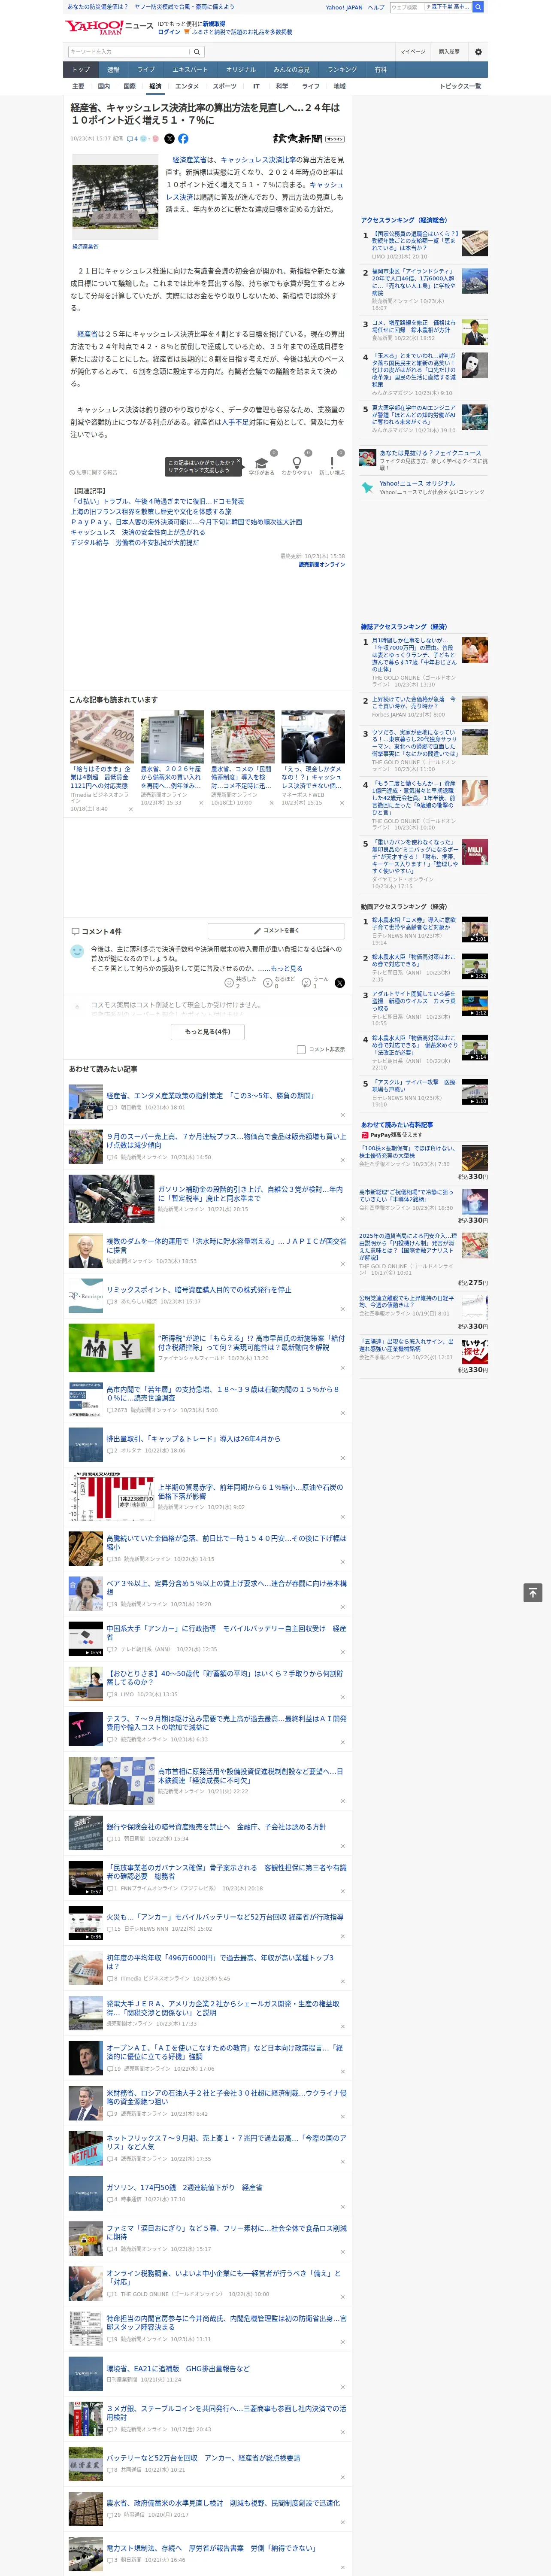The height and width of the screenshot is (2576, 551).
Task: Open マイページ
Action: tap(413, 52)
